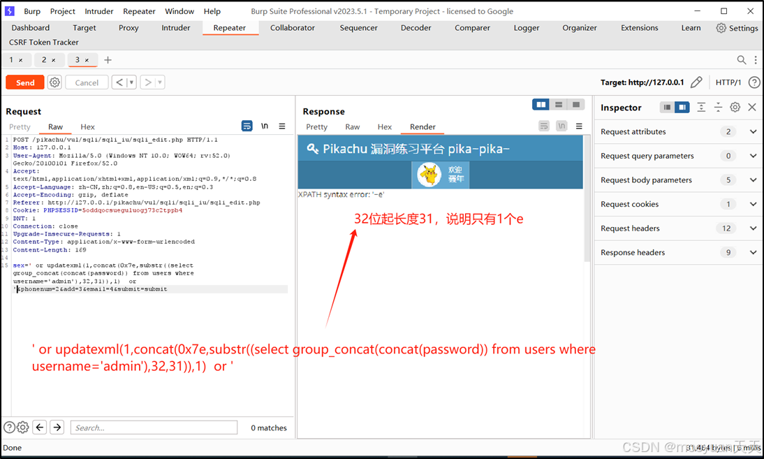The height and width of the screenshot is (459, 764).
Task: Search Repeater tabs with magnifier icon
Action: [x=741, y=60]
